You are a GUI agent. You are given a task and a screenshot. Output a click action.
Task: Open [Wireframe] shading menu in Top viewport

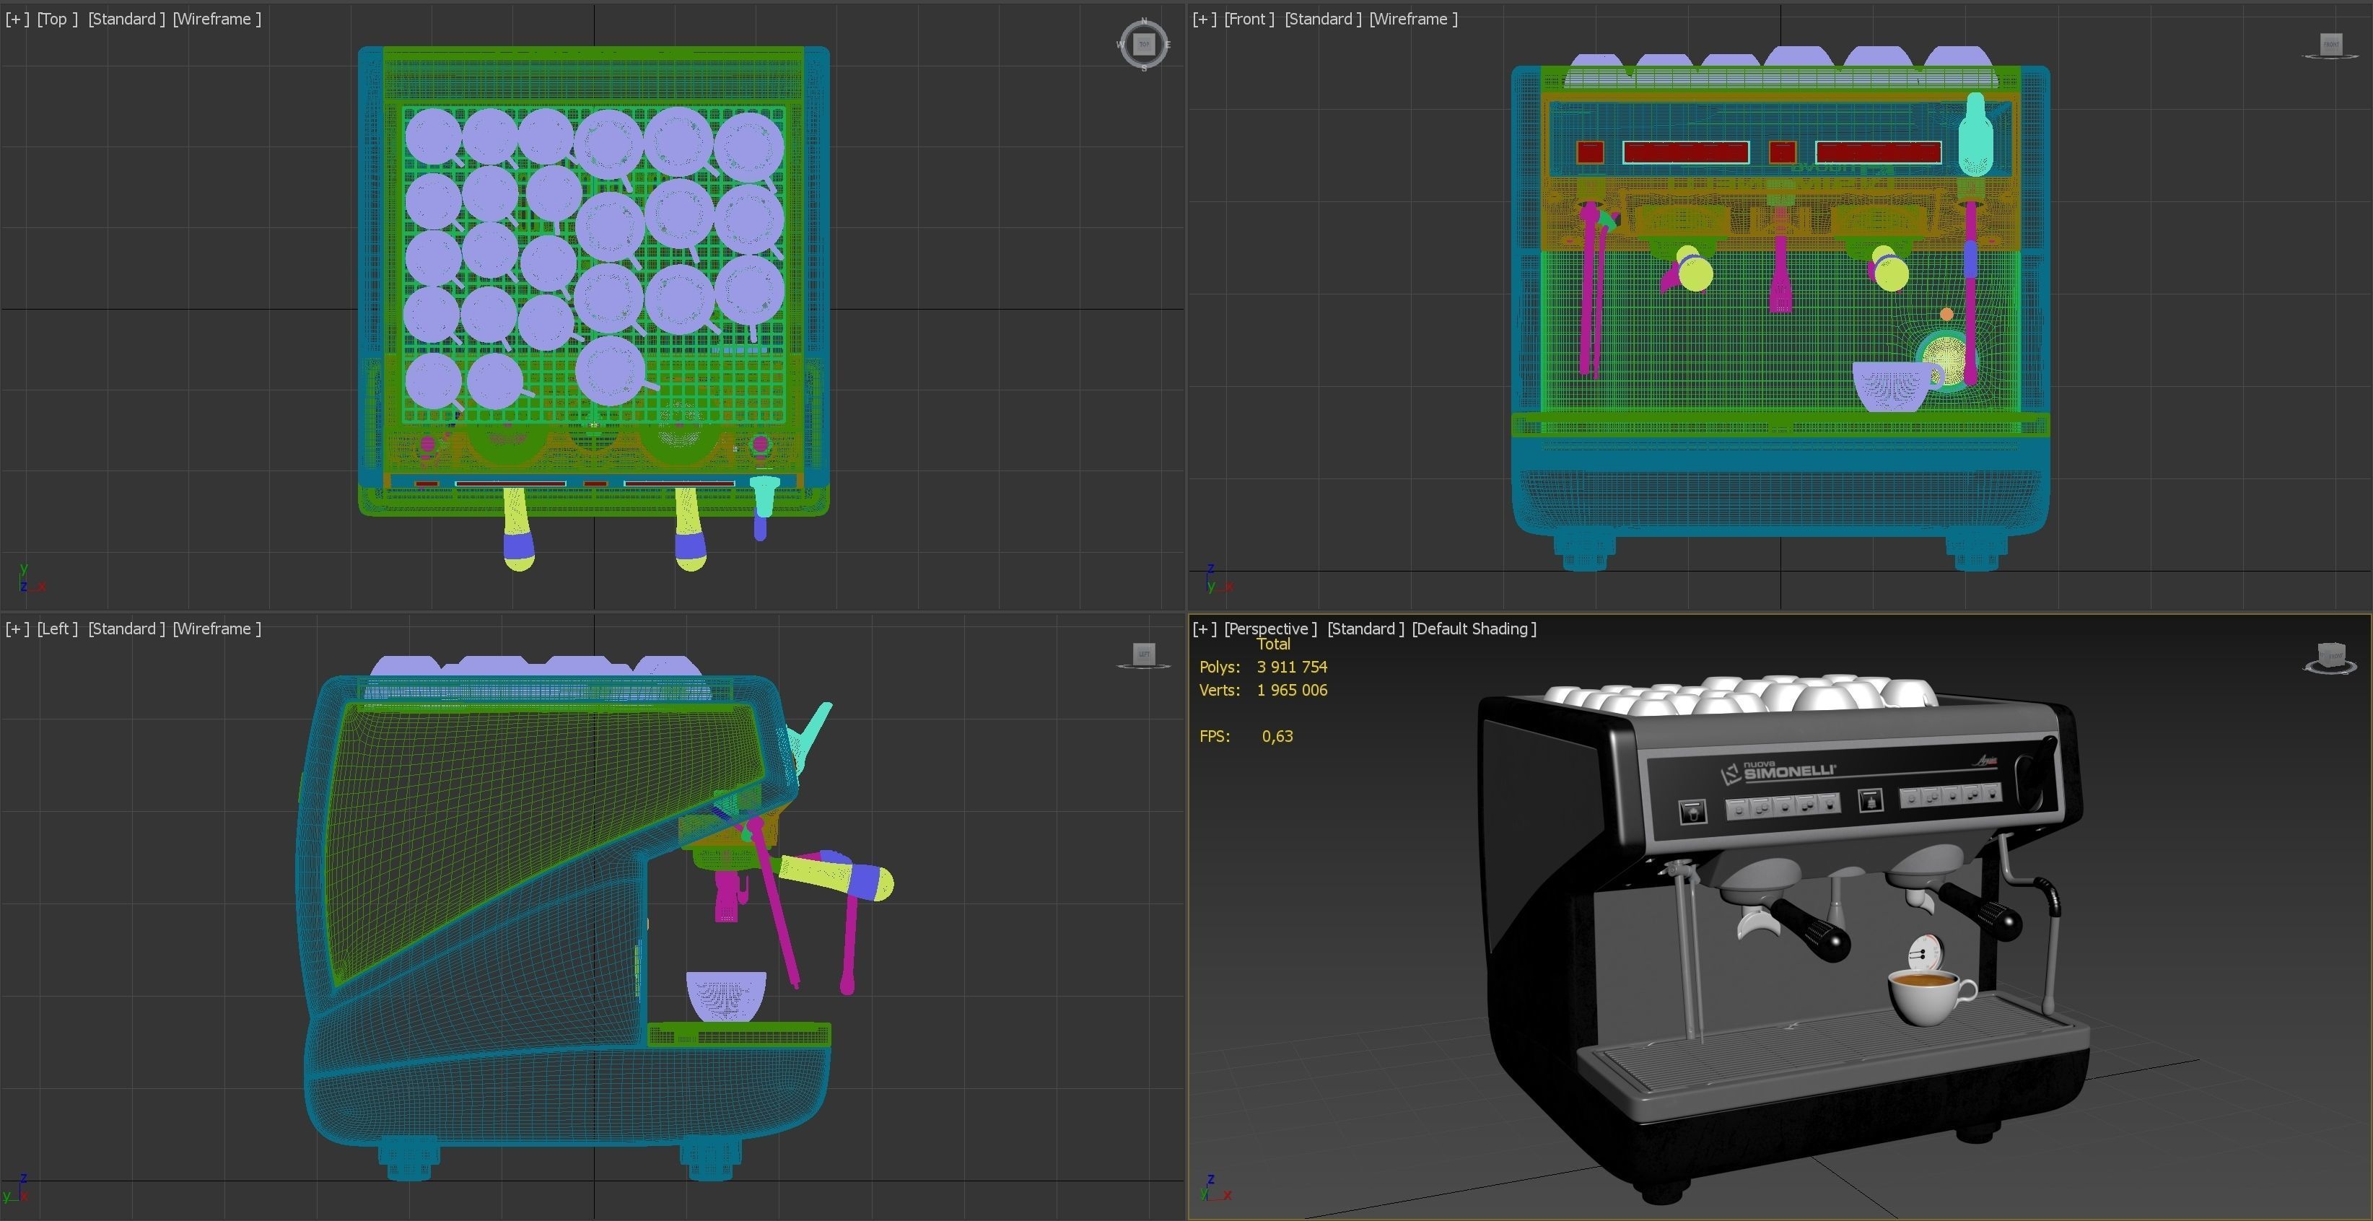217,19
